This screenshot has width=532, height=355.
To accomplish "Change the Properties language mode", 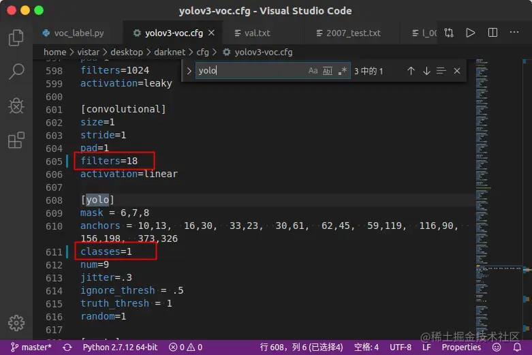I will point(461,348).
